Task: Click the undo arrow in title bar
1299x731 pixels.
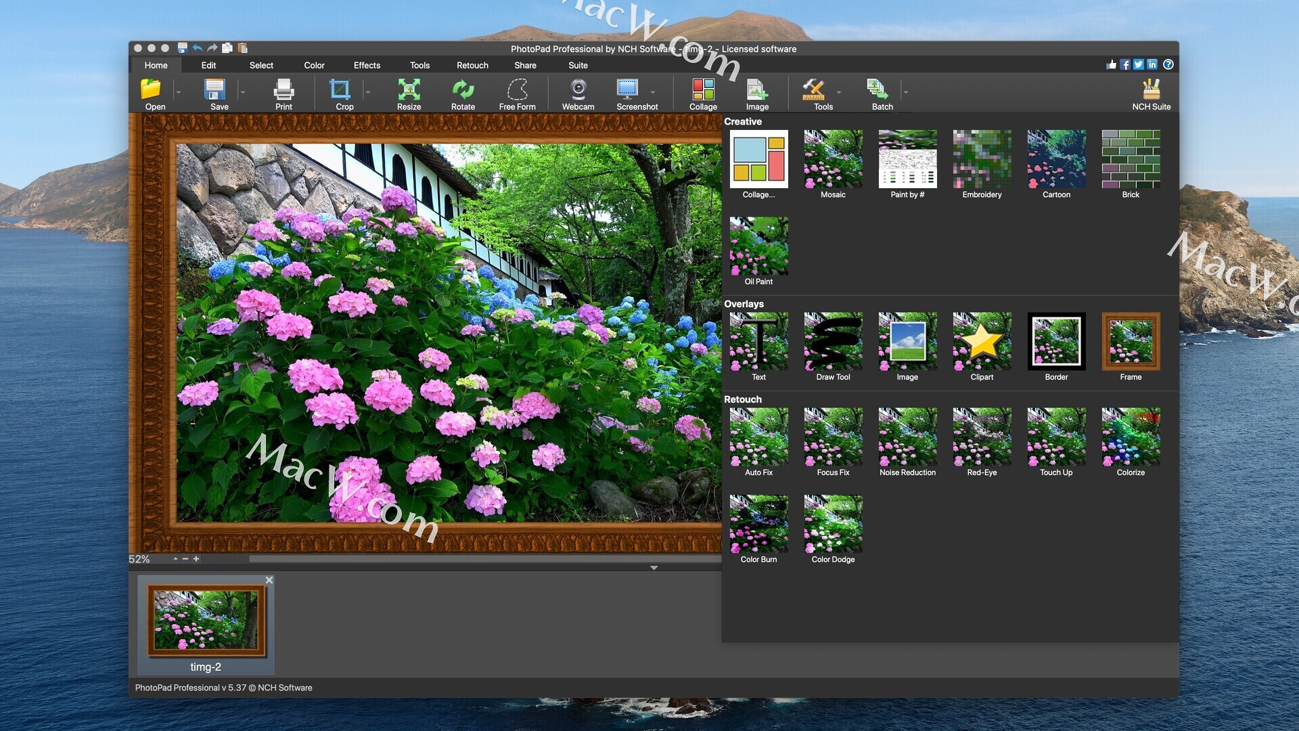Action: (197, 48)
